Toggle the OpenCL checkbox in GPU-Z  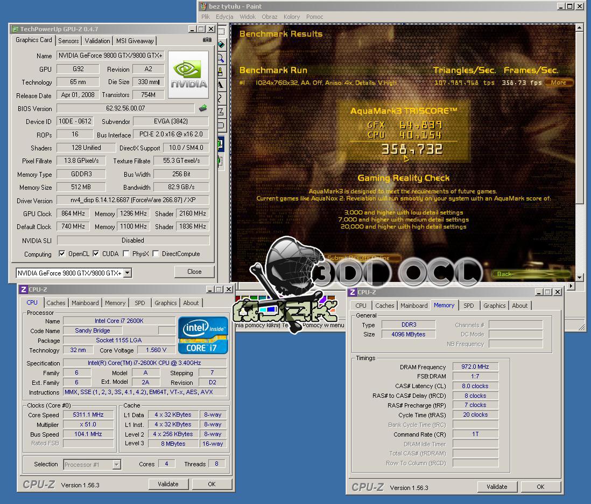coord(62,254)
